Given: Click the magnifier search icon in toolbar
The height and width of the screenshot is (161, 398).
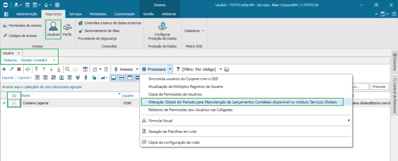Looking at the screenshot, I should coord(67,69).
